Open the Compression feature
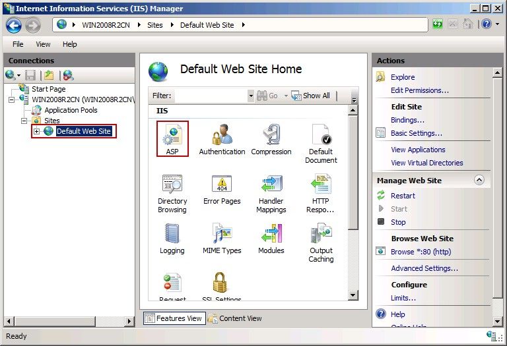Image resolution: width=507 pixels, height=346 pixels. (x=271, y=140)
